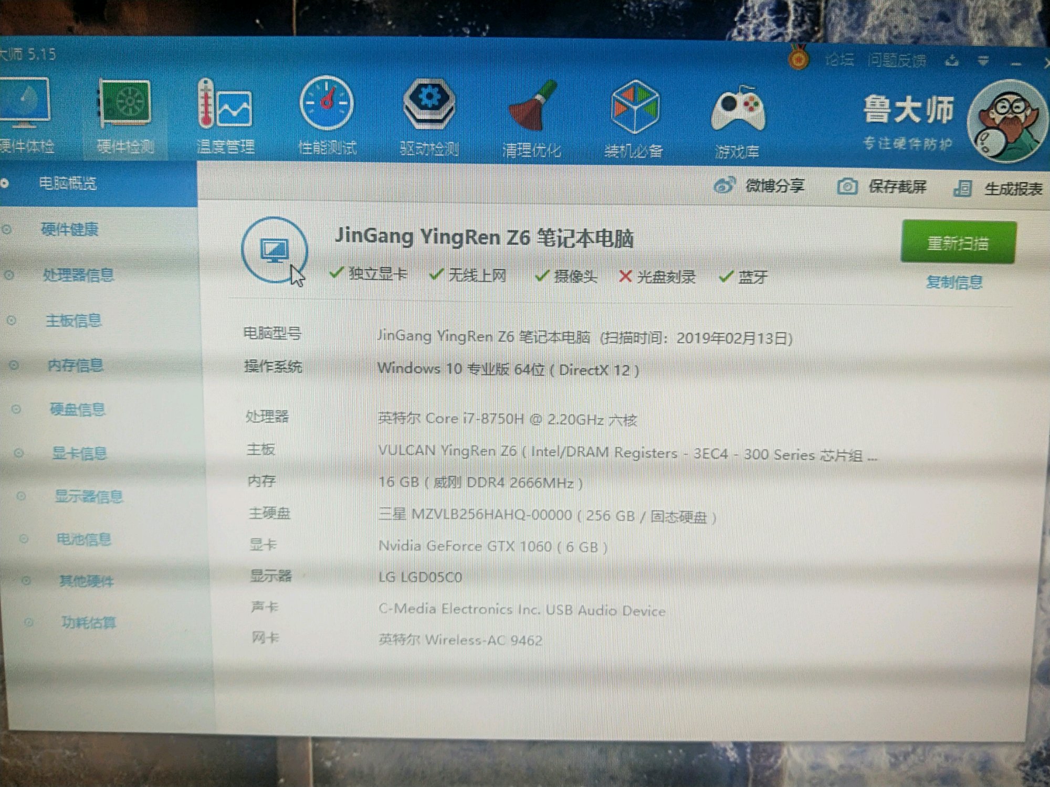Click the LG LGD05C0 display value
The width and height of the screenshot is (1050, 787).
pyautogui.click(x=420, y=577)
